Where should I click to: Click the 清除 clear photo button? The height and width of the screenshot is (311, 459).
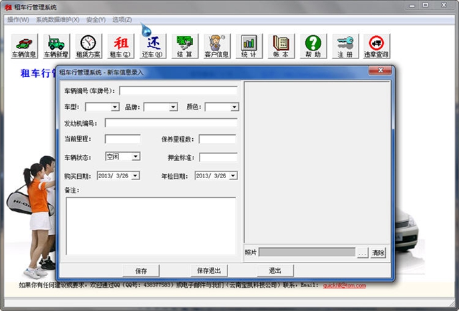379,253
